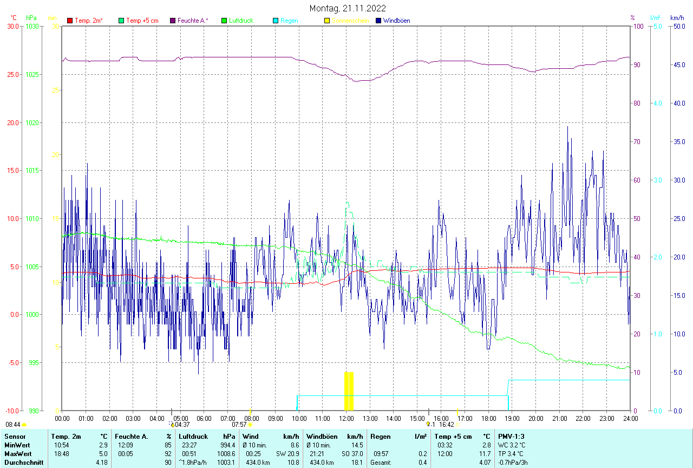Click the teal Temp +5 cm legend swatch
The height and width of the screenshot is (468, 693).
(121, 21)
